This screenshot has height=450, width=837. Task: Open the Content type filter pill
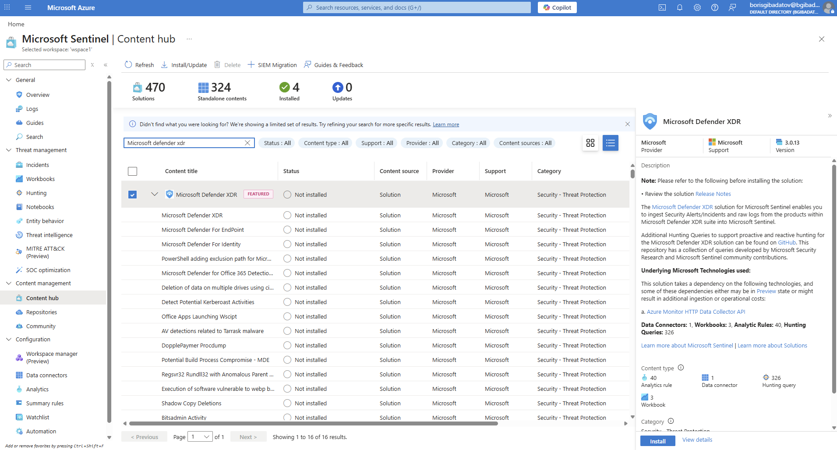click(325, 143)
